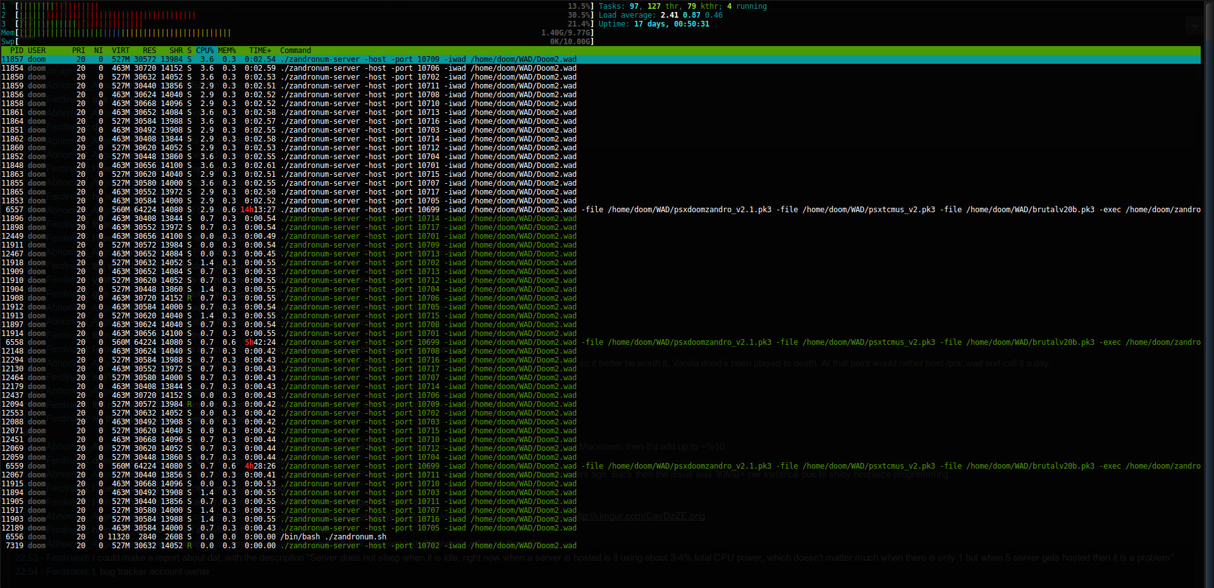Image resolution: width=1214 pixels, height=588 pixels.
Task: Click the Command column header
Action: [x=295, y=51]
